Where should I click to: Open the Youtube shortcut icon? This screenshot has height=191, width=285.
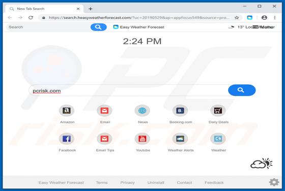[142, 139]
